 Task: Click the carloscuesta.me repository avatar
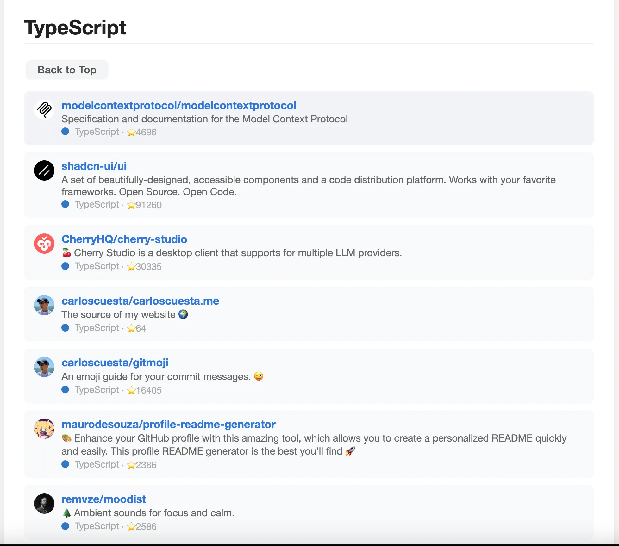44,305
